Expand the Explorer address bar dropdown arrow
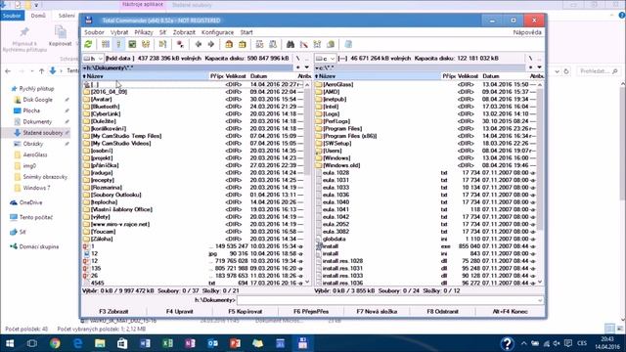The height and width of the screenshot is (352, 626). pyautogui.click(x=557, y=71)
